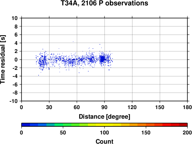Screen dimensions: 192x144
Task: Click the Distance [degree] axis label
Action: point(104,117)
